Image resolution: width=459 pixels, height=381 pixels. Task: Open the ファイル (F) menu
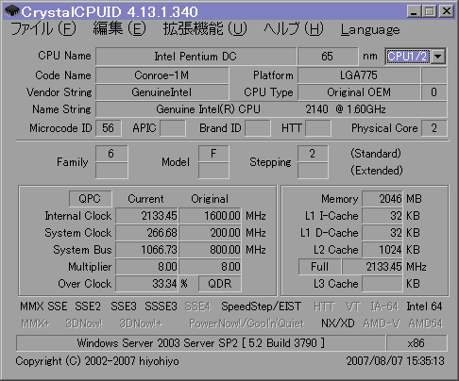42,29
